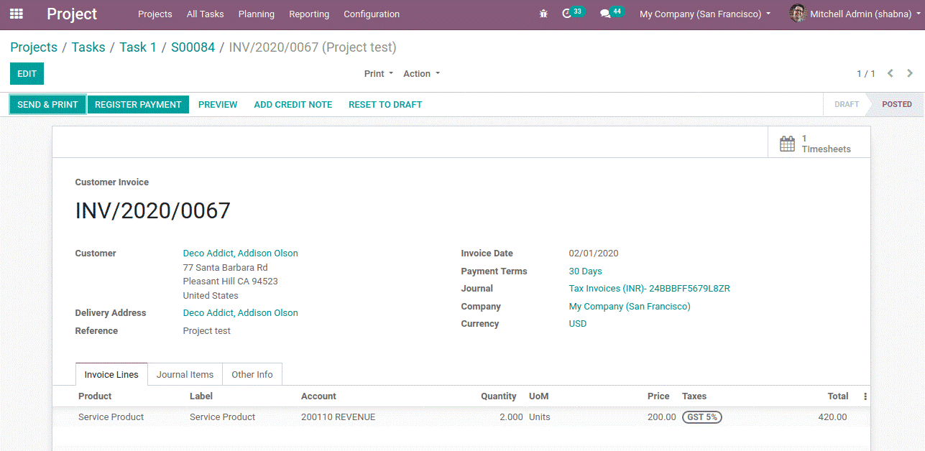Open the 1 Timesheets stat button

(x=819, y=144)
